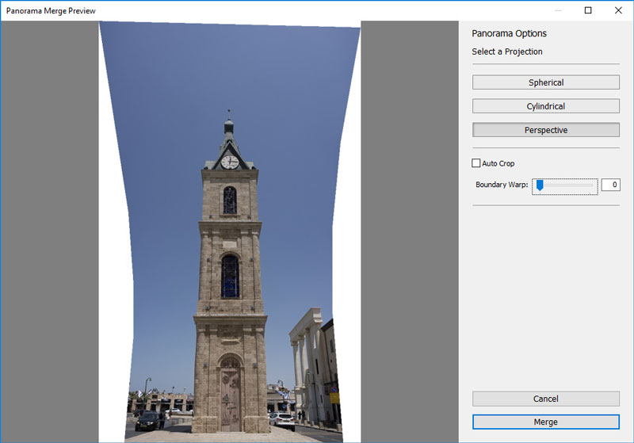
Task: Click the Panorama Options heading
Action: click(509, 34)
